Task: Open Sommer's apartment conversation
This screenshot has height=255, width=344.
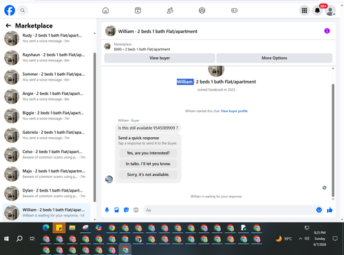Action: tap(46, 76)
